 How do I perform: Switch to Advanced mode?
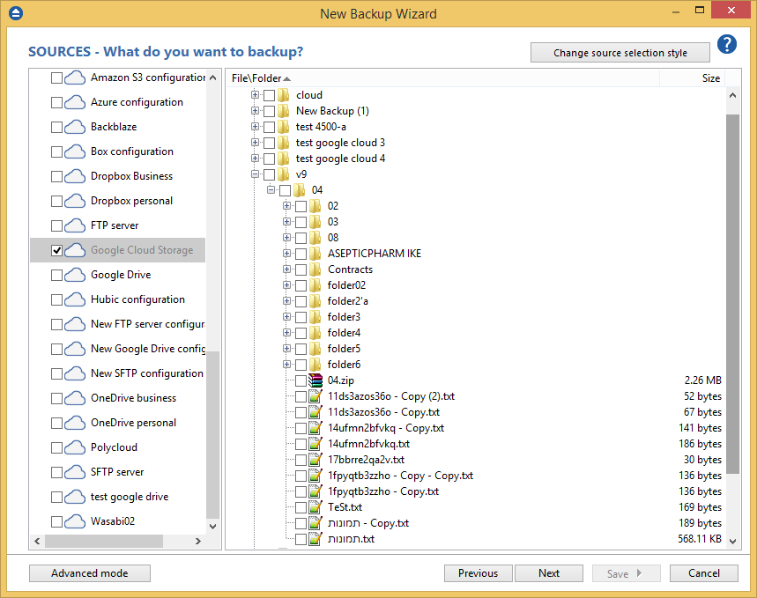[90, 573]
